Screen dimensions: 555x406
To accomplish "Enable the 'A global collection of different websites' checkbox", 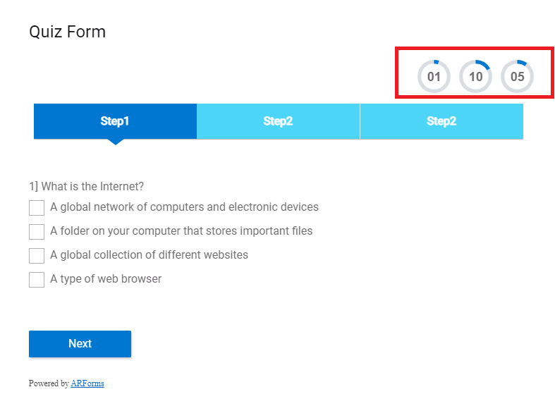I will pos(37,256).
